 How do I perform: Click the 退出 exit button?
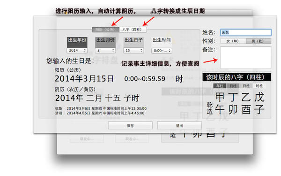click(179, 125)
